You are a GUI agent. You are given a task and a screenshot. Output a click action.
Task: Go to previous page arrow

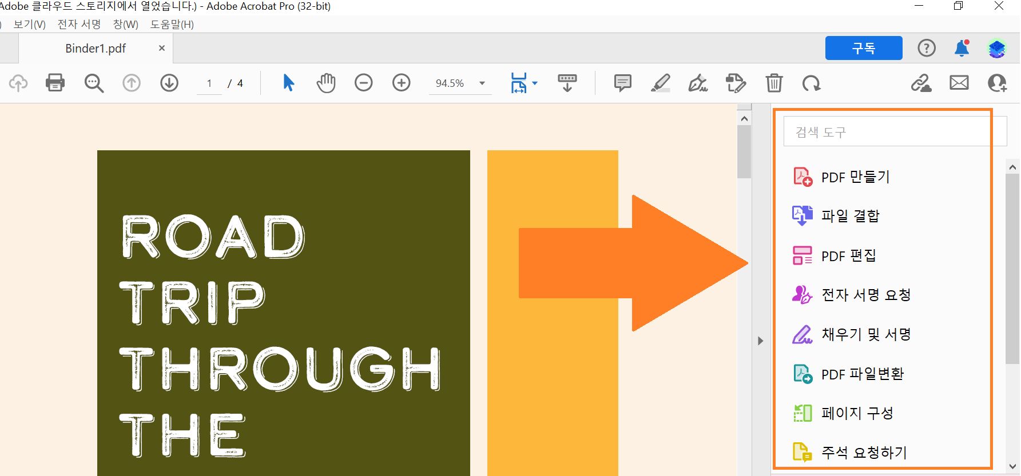click(132, 83)
